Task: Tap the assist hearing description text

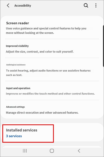Action: (x=48, y=73)
